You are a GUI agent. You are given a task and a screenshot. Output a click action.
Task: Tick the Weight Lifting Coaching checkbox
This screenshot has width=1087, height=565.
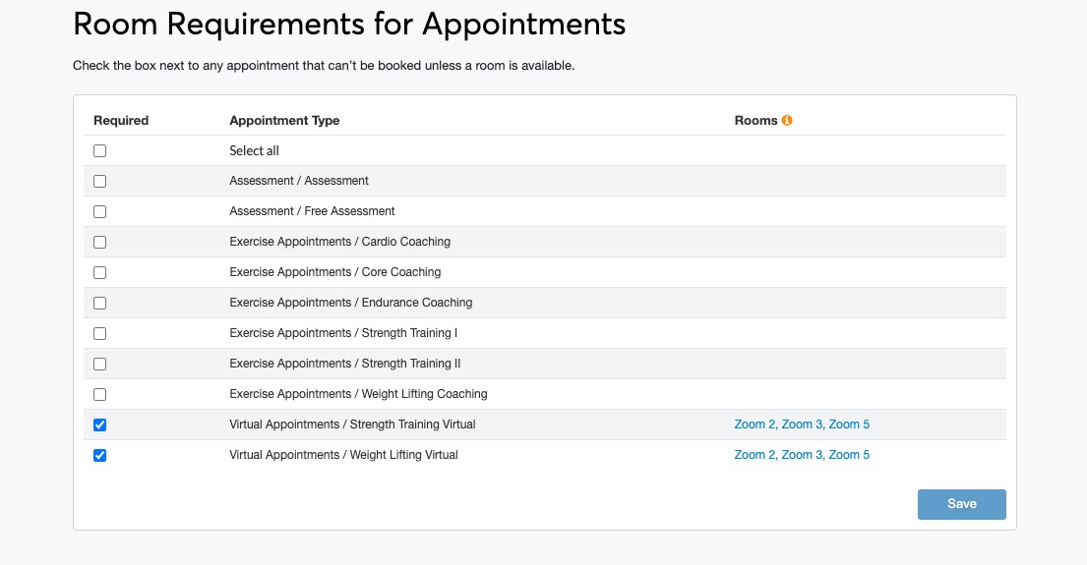click(99, 395)
